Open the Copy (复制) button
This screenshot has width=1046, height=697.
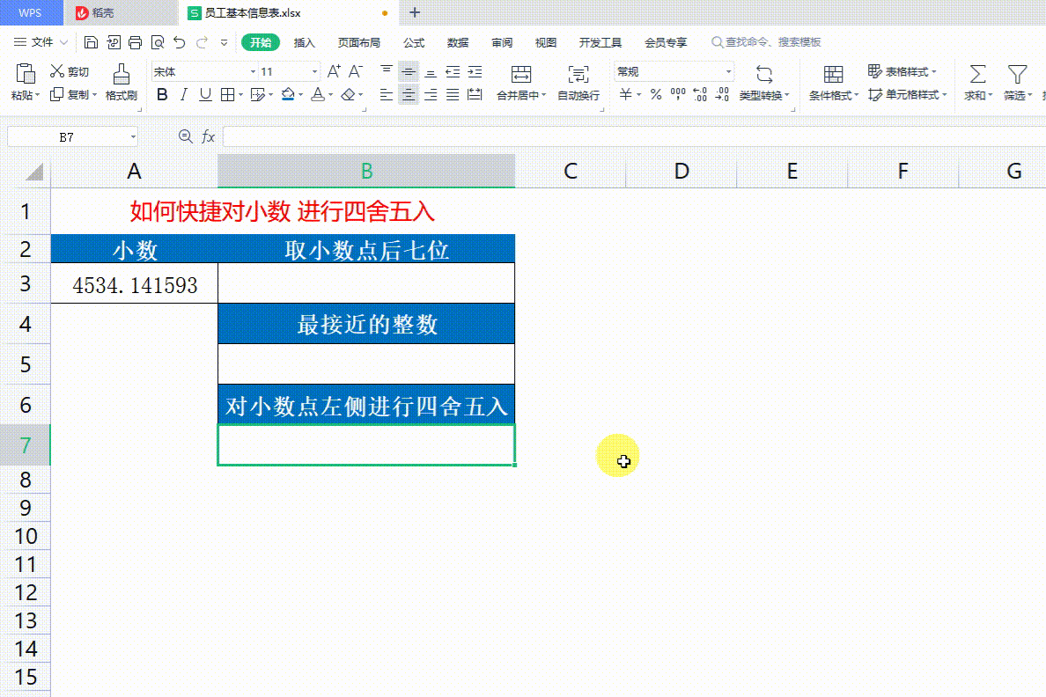point(73,95)
